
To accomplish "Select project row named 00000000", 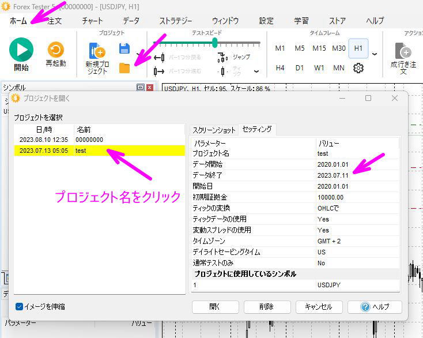I will [99, 140].
